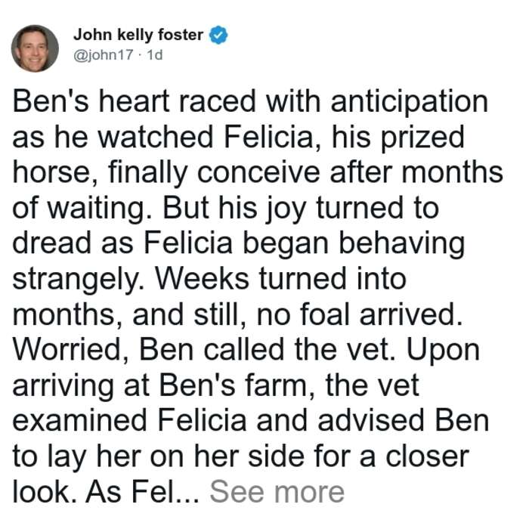Select the line beginning "examined Felicia and"
Image resolution: width=529 pixels, height=529 pixels.
pos(251,421)
